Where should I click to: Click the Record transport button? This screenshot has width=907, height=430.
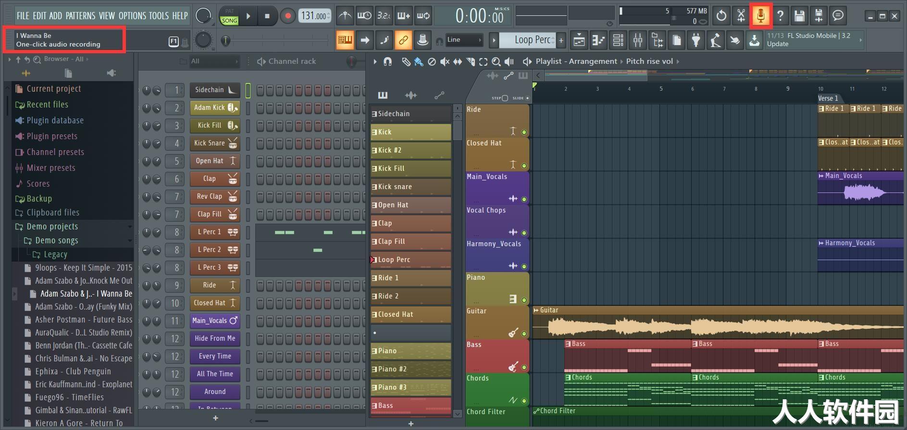click(x=287, y=16)
